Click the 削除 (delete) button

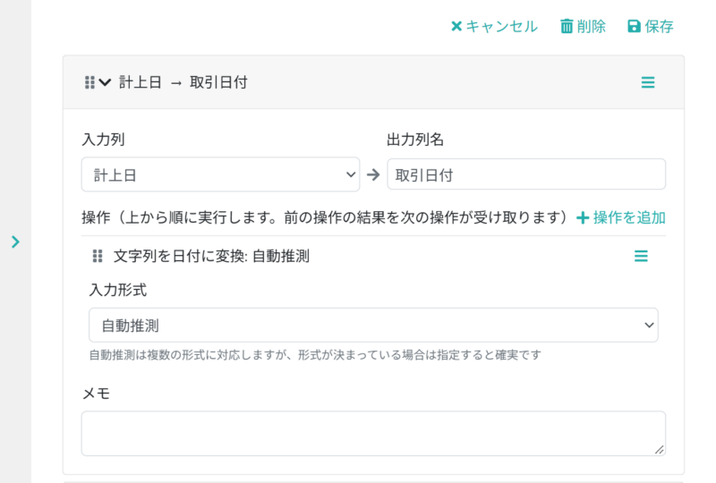tap(583, 27)
